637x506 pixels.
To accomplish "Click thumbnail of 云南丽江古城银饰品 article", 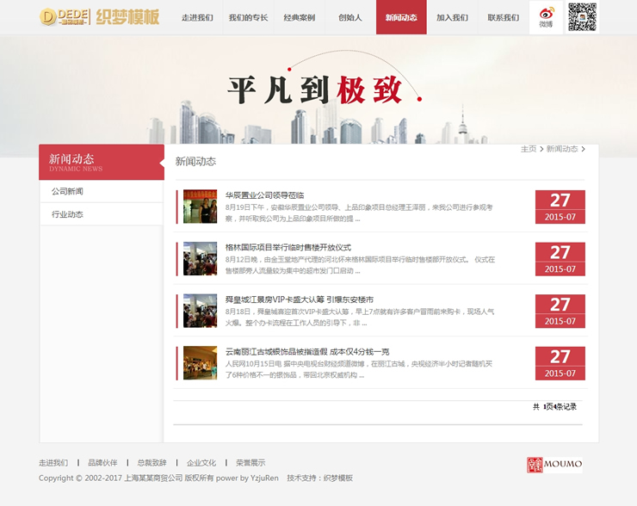I will point(200,363).
